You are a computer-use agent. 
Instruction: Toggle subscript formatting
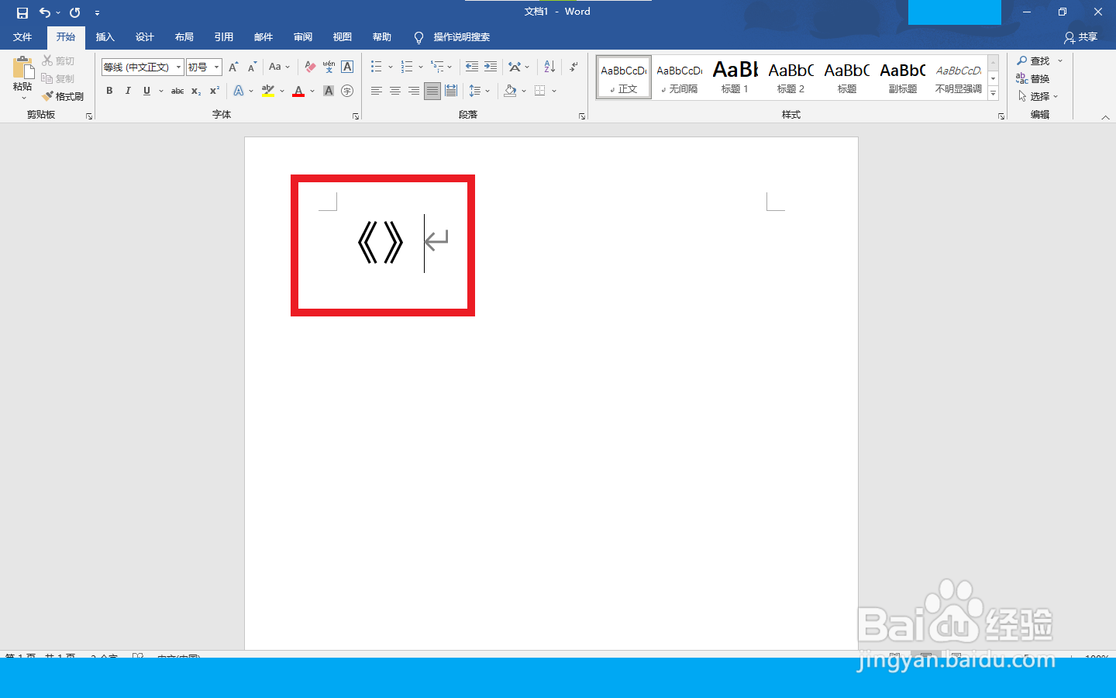196,91
